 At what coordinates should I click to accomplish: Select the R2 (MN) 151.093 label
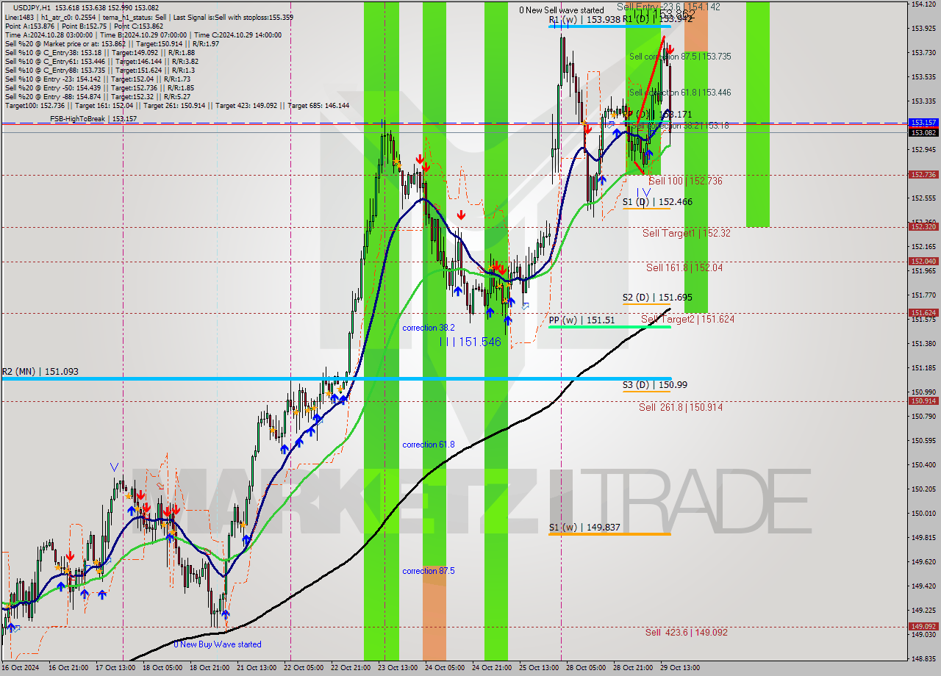tap(40, 372)
